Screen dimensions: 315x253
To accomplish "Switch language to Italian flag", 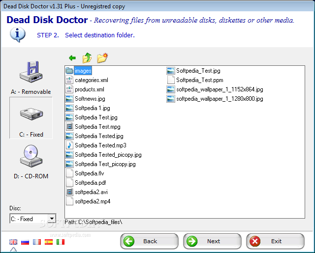I will [61, 242].
